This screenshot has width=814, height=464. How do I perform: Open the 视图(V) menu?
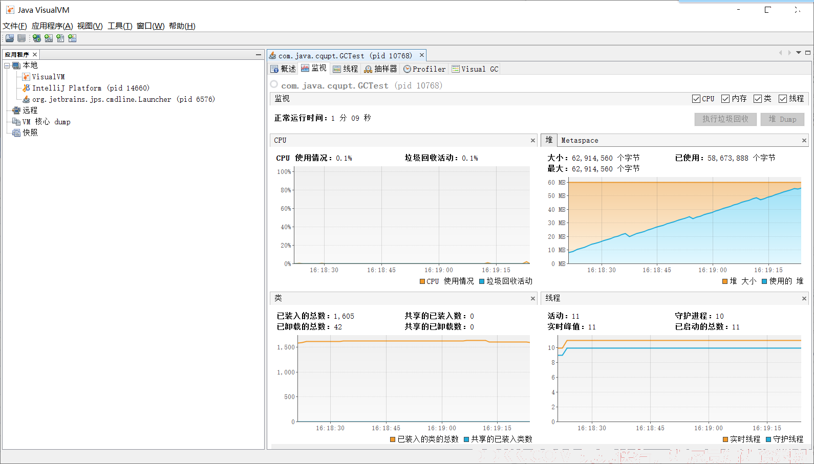90,26
